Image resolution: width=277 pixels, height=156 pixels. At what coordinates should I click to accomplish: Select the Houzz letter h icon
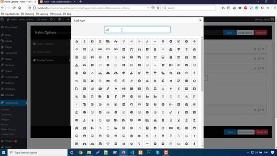point(92,128)
